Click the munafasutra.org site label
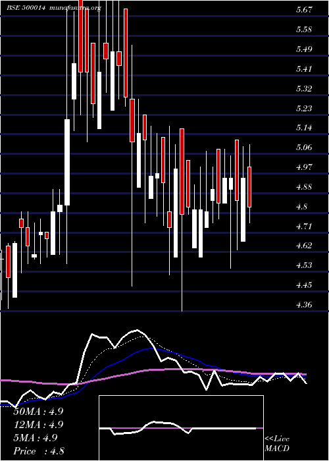This screenshot has height=461, width=329. click(76, 8)
